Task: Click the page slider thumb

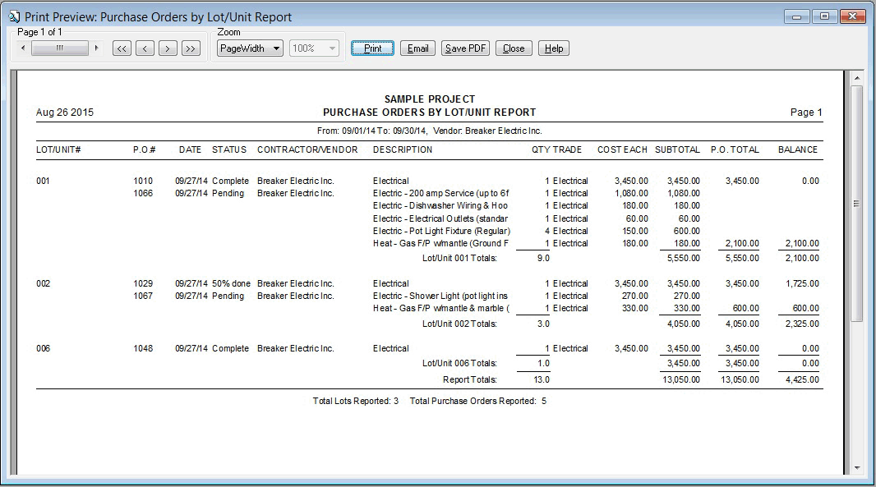Action: click(x=60, y=48)
